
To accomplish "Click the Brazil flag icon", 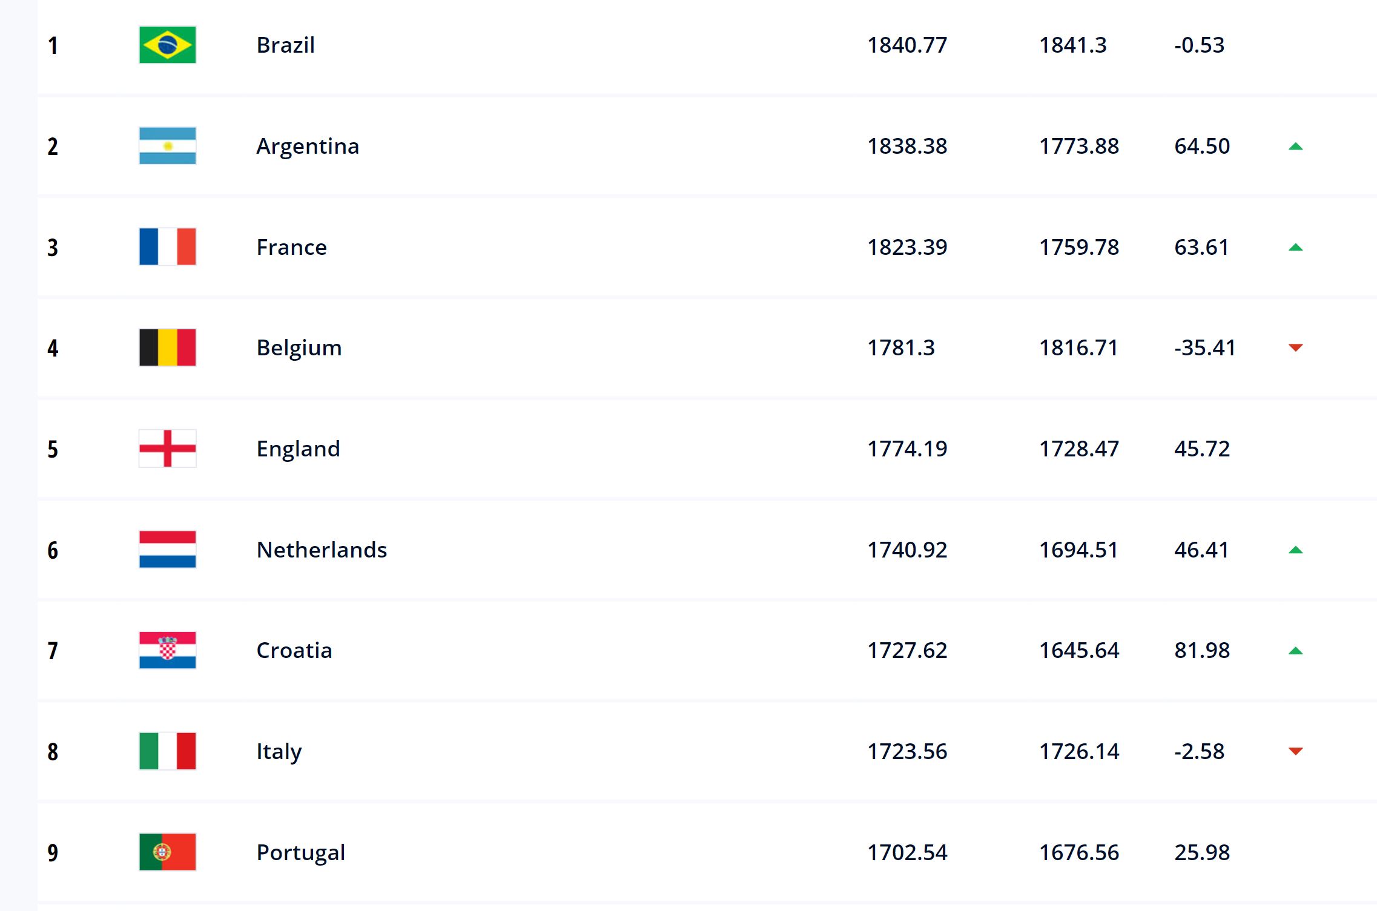I will pos(167,45).
